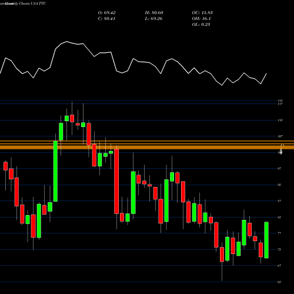
Task: Click the 'OL: 0.23' reading
Action: (x=201, y=25)
